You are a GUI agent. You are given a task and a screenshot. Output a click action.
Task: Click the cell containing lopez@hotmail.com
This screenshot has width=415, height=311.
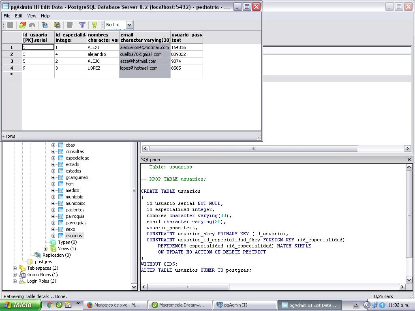point(145,68)
